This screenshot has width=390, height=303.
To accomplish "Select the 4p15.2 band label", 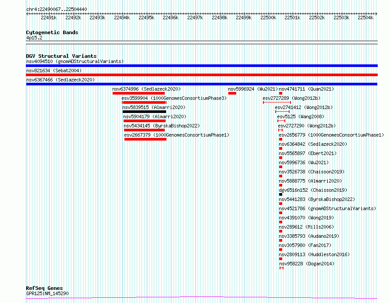I will 34,38.
